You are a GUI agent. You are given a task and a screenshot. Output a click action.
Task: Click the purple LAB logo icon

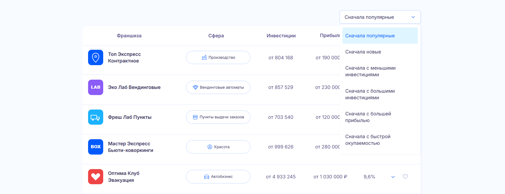point(95,87)
